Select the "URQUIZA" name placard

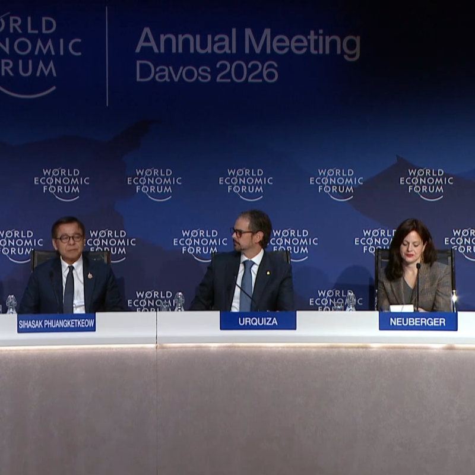tap(258, 321)
